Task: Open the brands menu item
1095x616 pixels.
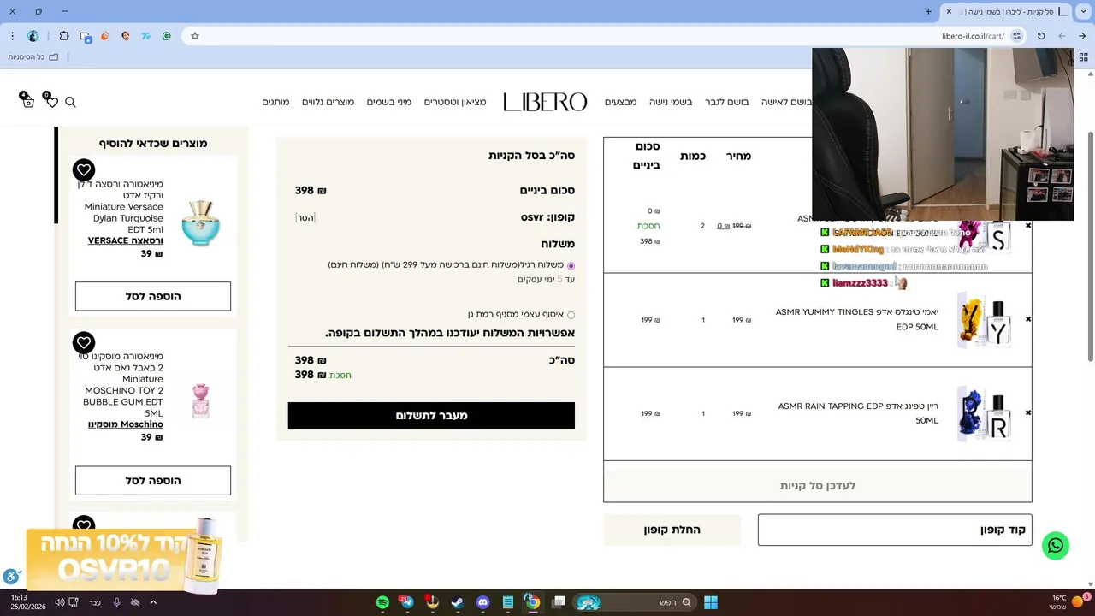Action: tap(275, 102)
